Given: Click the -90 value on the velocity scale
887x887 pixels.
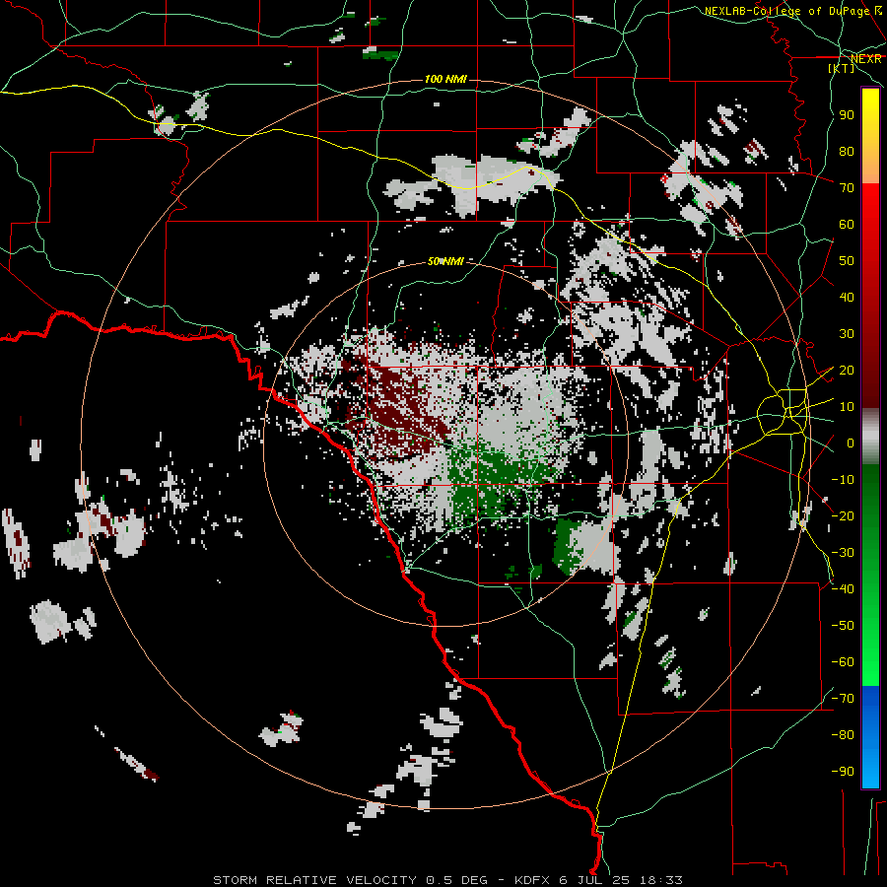Looking at the screenshot, I should tap(843, 772).
